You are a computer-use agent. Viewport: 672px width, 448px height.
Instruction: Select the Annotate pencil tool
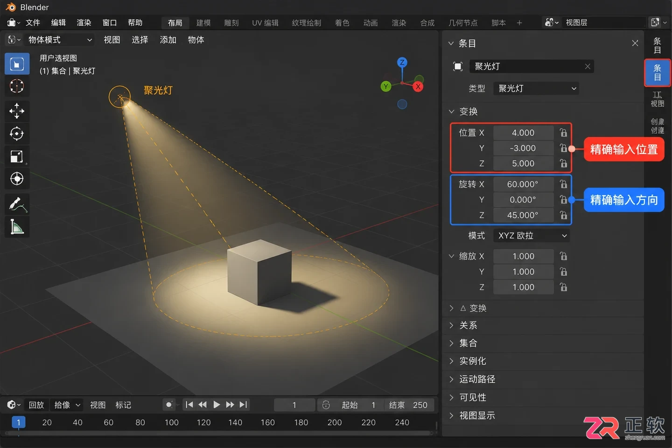pyautogui.click(x=17, y=204)
